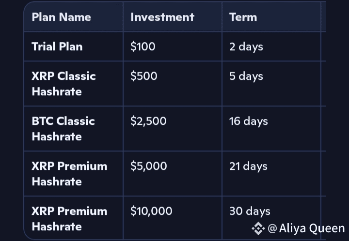The width and height of the screenshot is (349, 241).
Task: Select the Plan Name column header
Action: point(61,17)
